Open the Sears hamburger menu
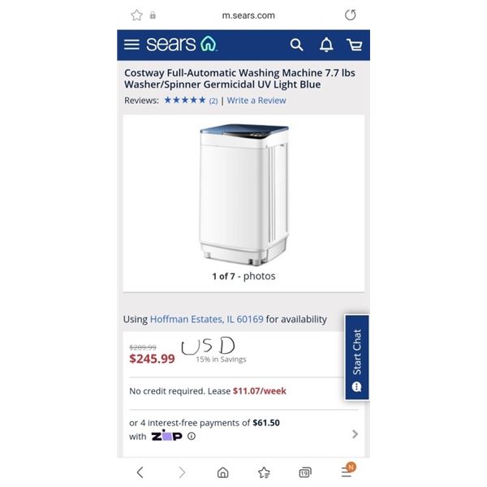487x487 pixels. 131,45
